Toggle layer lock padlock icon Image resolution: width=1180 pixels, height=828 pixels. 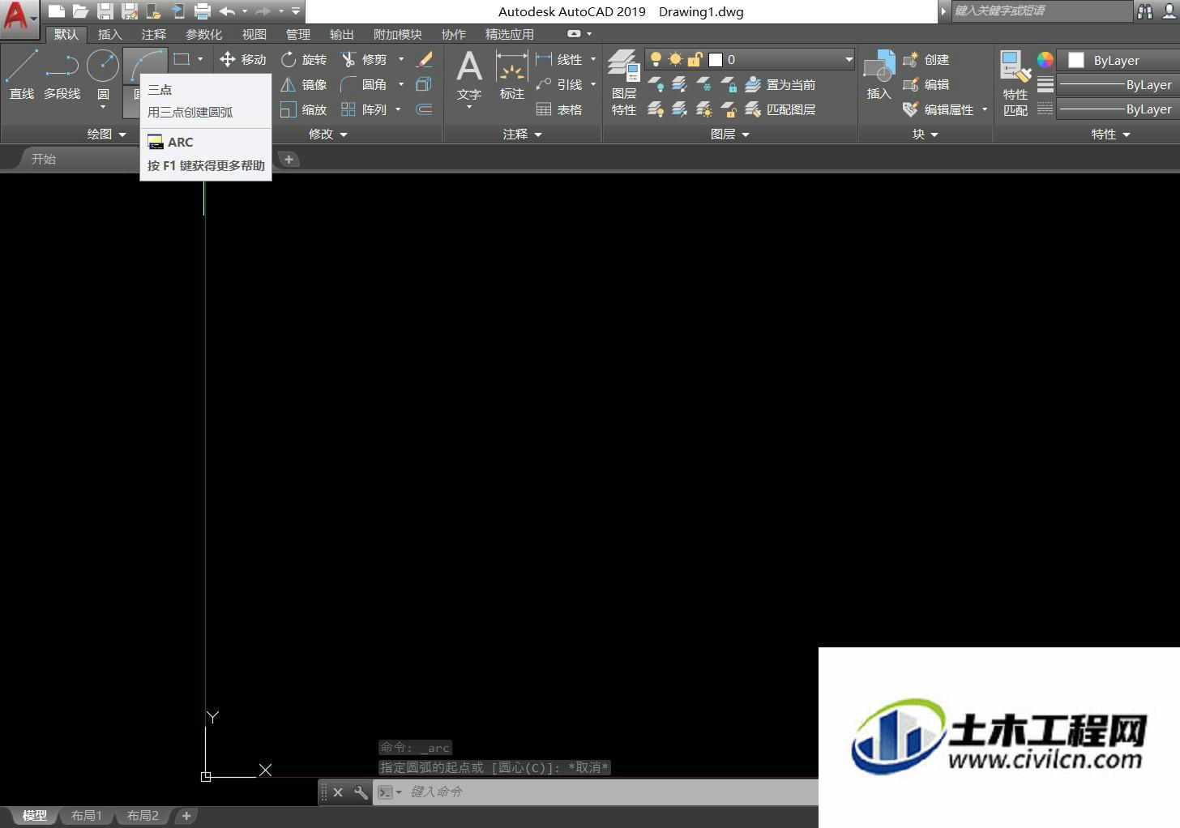click(x=695, y=59)
